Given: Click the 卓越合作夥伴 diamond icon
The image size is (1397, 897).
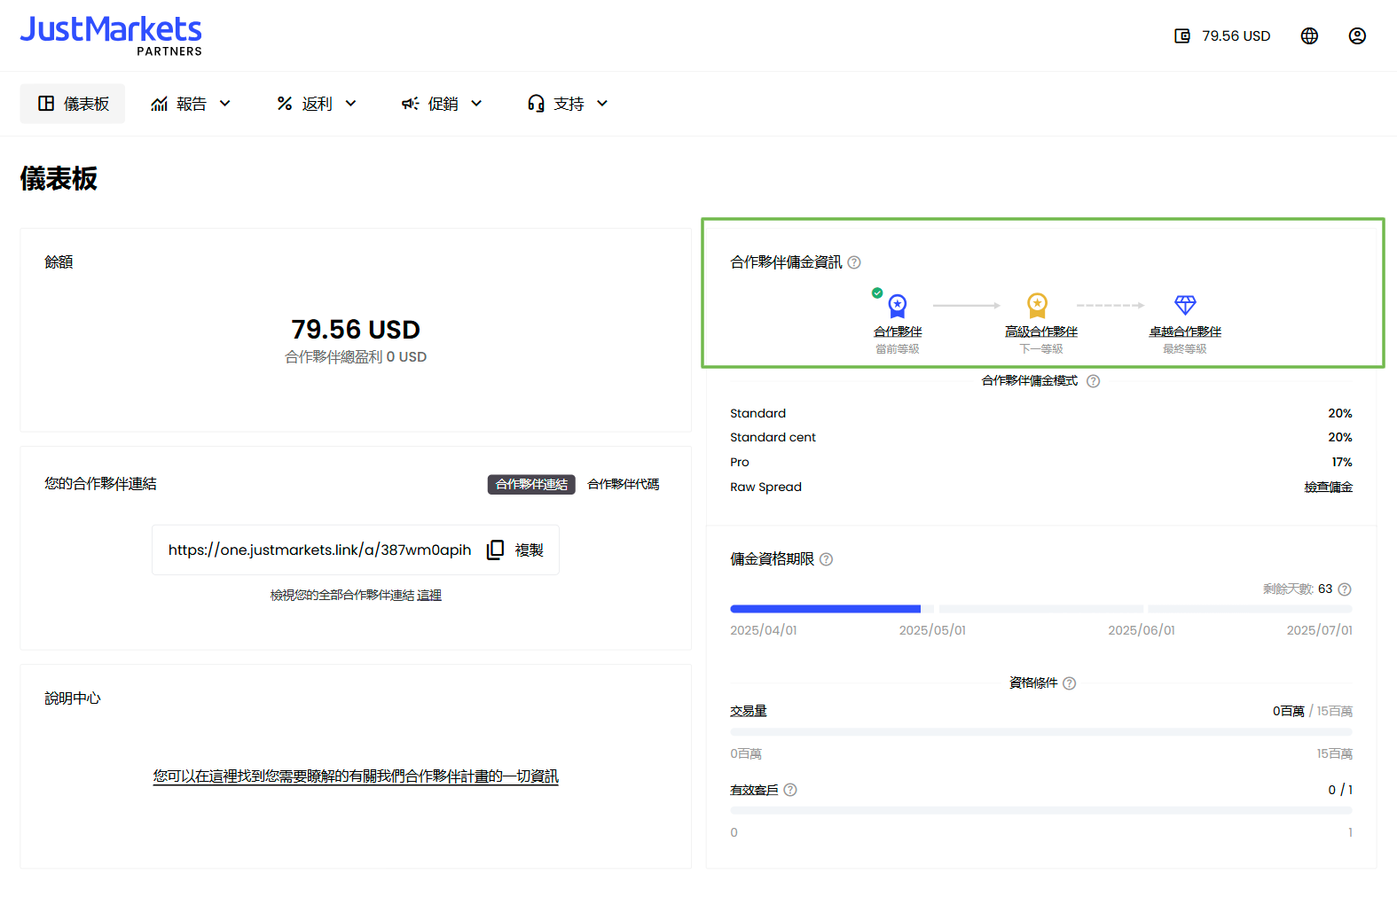Looking at the screenshot, I should click(x=1185, y=305).
